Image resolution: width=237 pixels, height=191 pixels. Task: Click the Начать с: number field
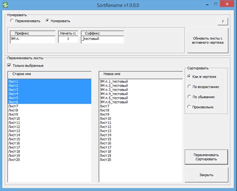coord(68,39)
